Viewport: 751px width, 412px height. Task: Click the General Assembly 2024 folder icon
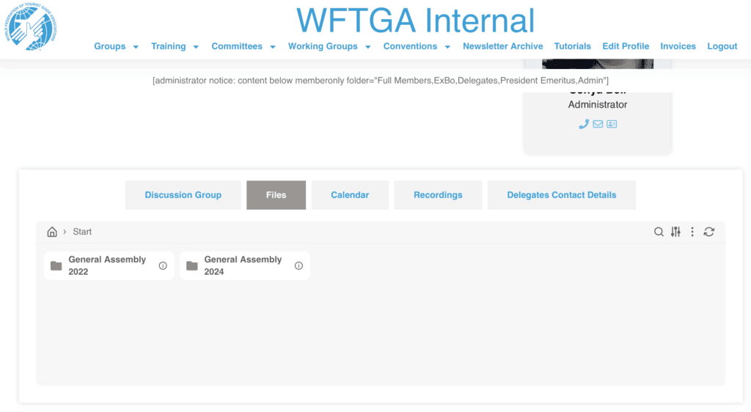tap(192, 265)
